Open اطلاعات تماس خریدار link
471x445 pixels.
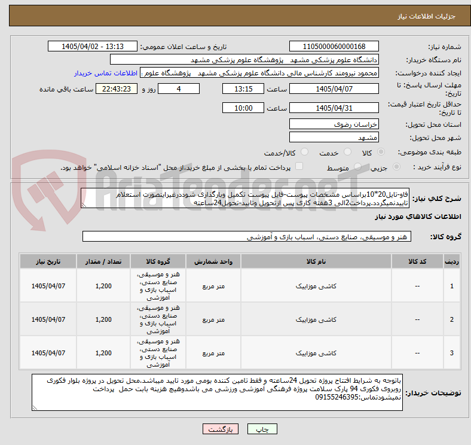pyautogui.click(x=106, y=74)
